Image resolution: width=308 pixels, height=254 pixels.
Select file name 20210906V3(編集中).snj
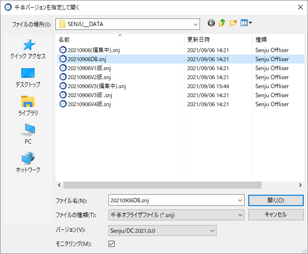[x=97, y=86]
